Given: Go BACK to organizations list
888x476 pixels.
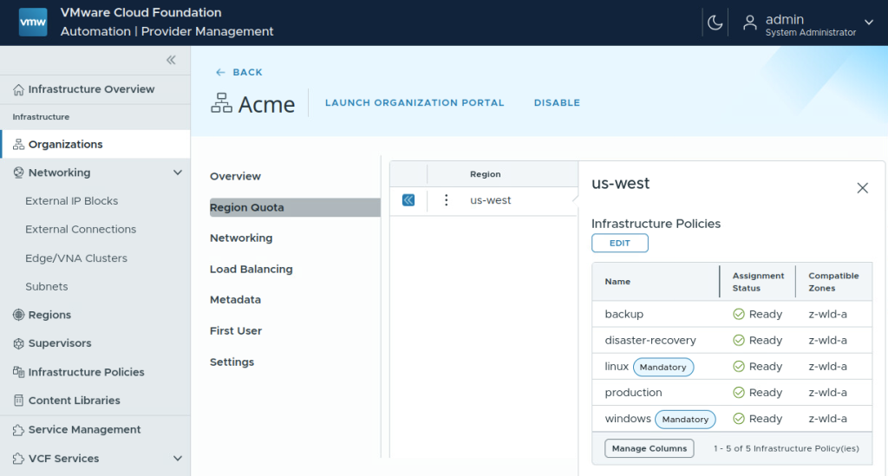Looking at the screenshot, I should (x=247, y=73).
